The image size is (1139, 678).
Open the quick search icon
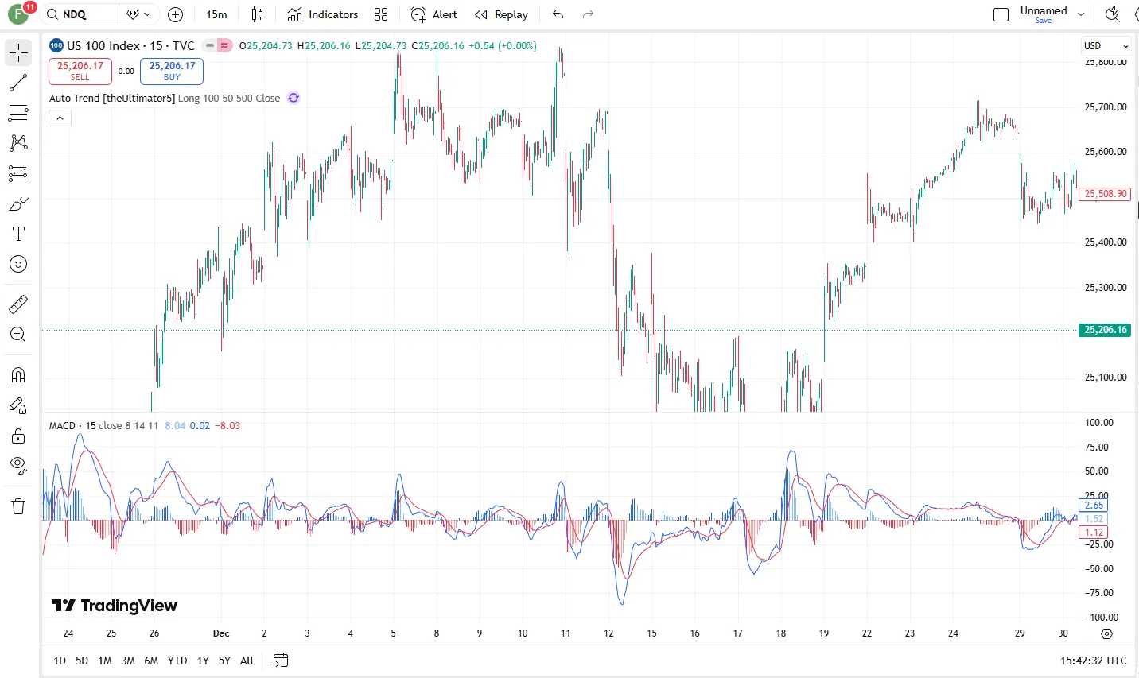[1113, 14]
